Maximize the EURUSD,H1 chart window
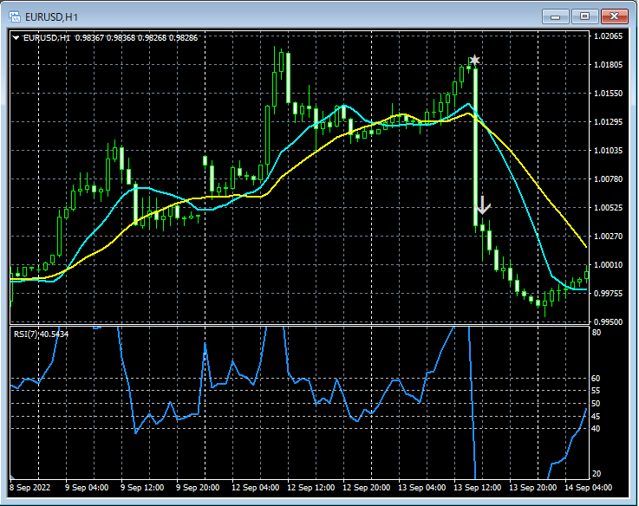 tap(584, 16)
